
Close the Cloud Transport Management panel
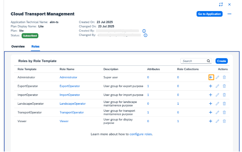coord(230,4)
